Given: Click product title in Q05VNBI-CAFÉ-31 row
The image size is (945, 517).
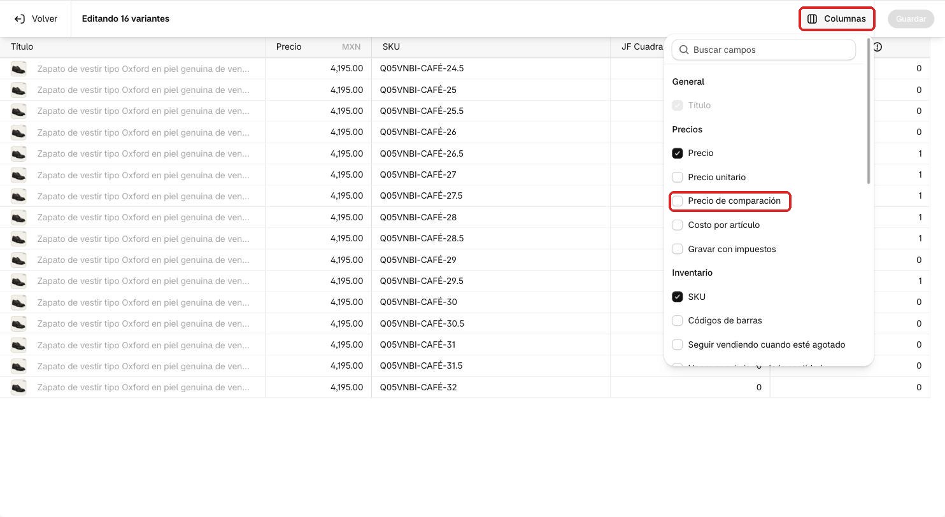Looking at the screenshot, I should [143, 345].
